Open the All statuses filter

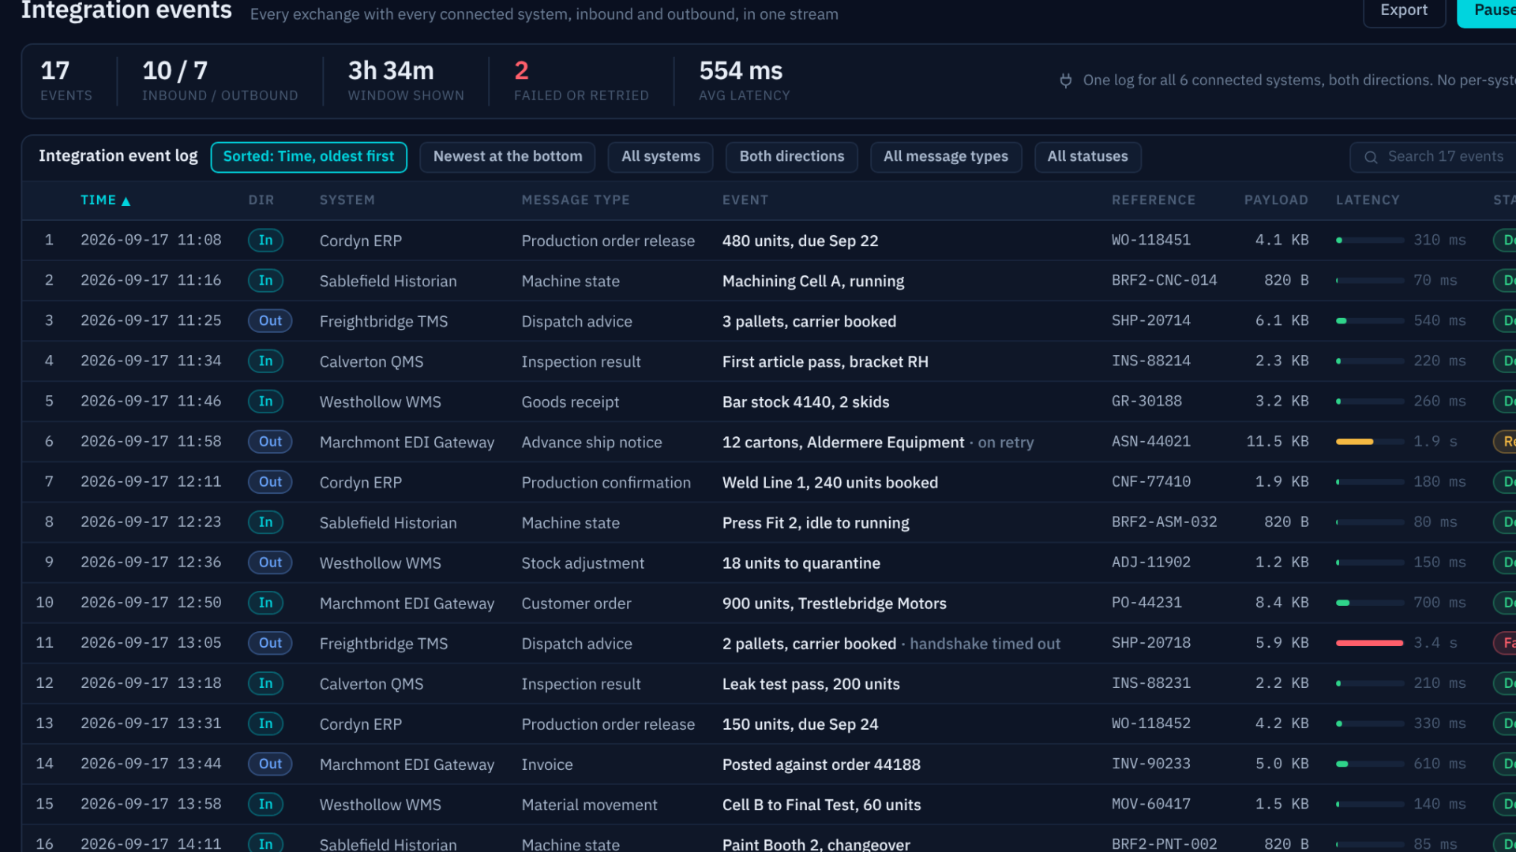pos(1088,157)
